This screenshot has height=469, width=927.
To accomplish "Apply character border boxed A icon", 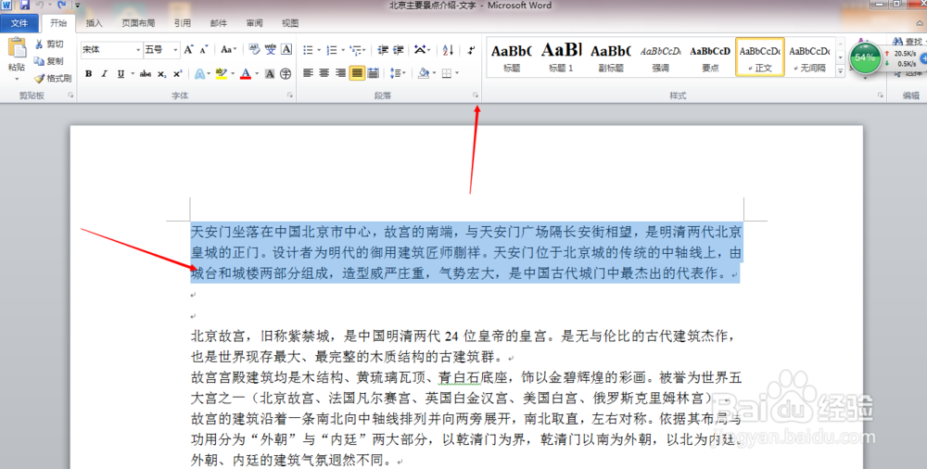I will coord(286,50).
